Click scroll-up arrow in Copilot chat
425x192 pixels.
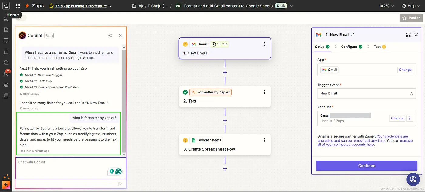click(124, 47)
